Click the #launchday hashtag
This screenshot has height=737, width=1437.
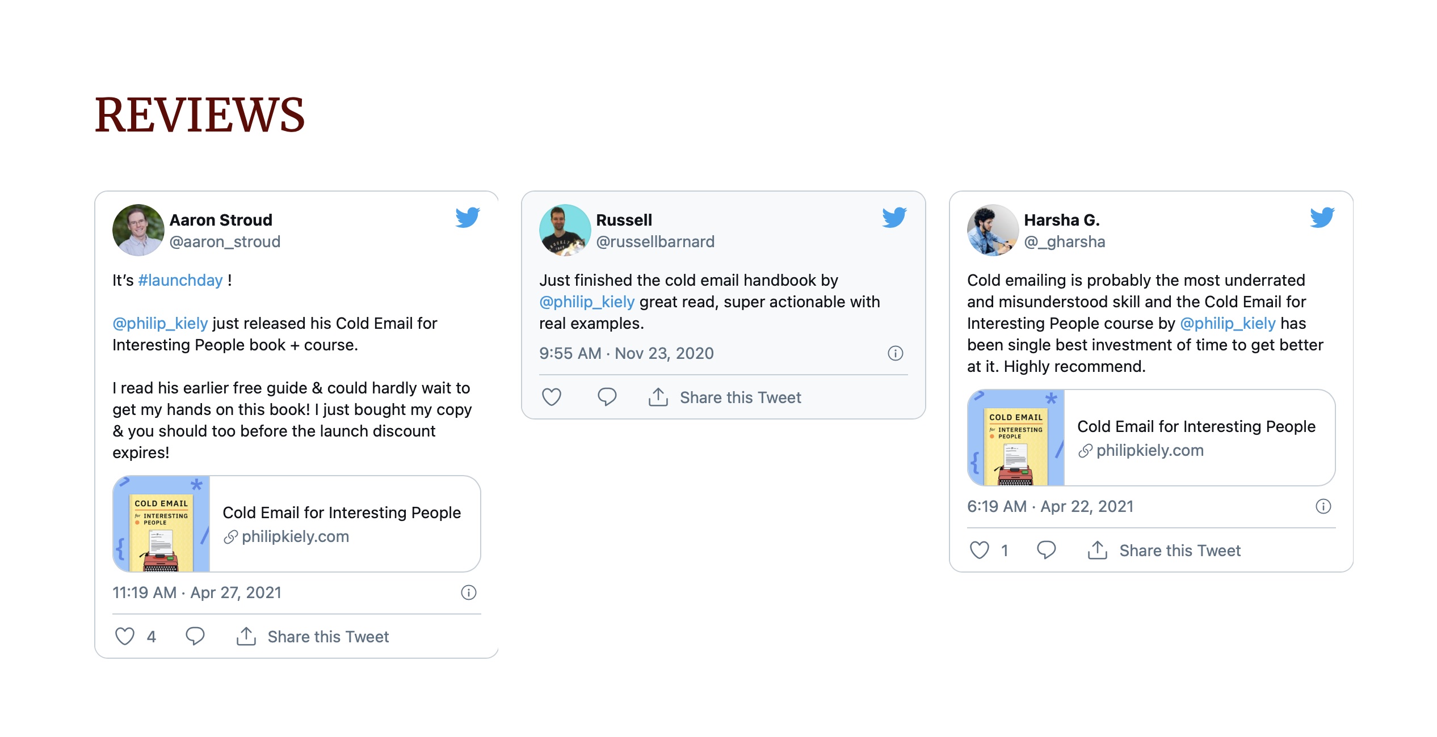pyautogui.click(x=180, y=280)
